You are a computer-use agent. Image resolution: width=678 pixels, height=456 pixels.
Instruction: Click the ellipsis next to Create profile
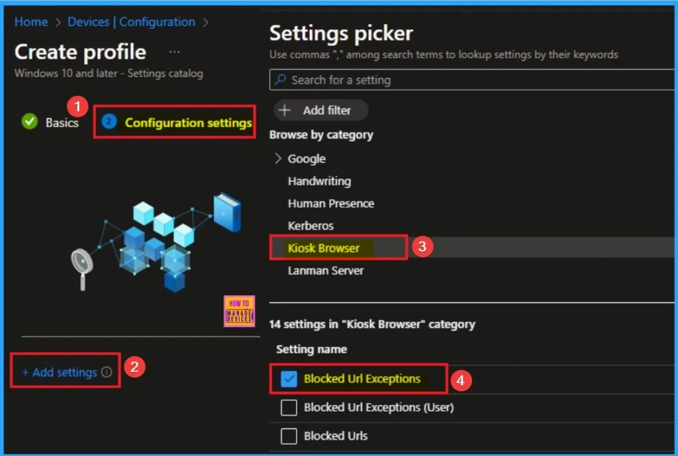[x=174, y=52]
